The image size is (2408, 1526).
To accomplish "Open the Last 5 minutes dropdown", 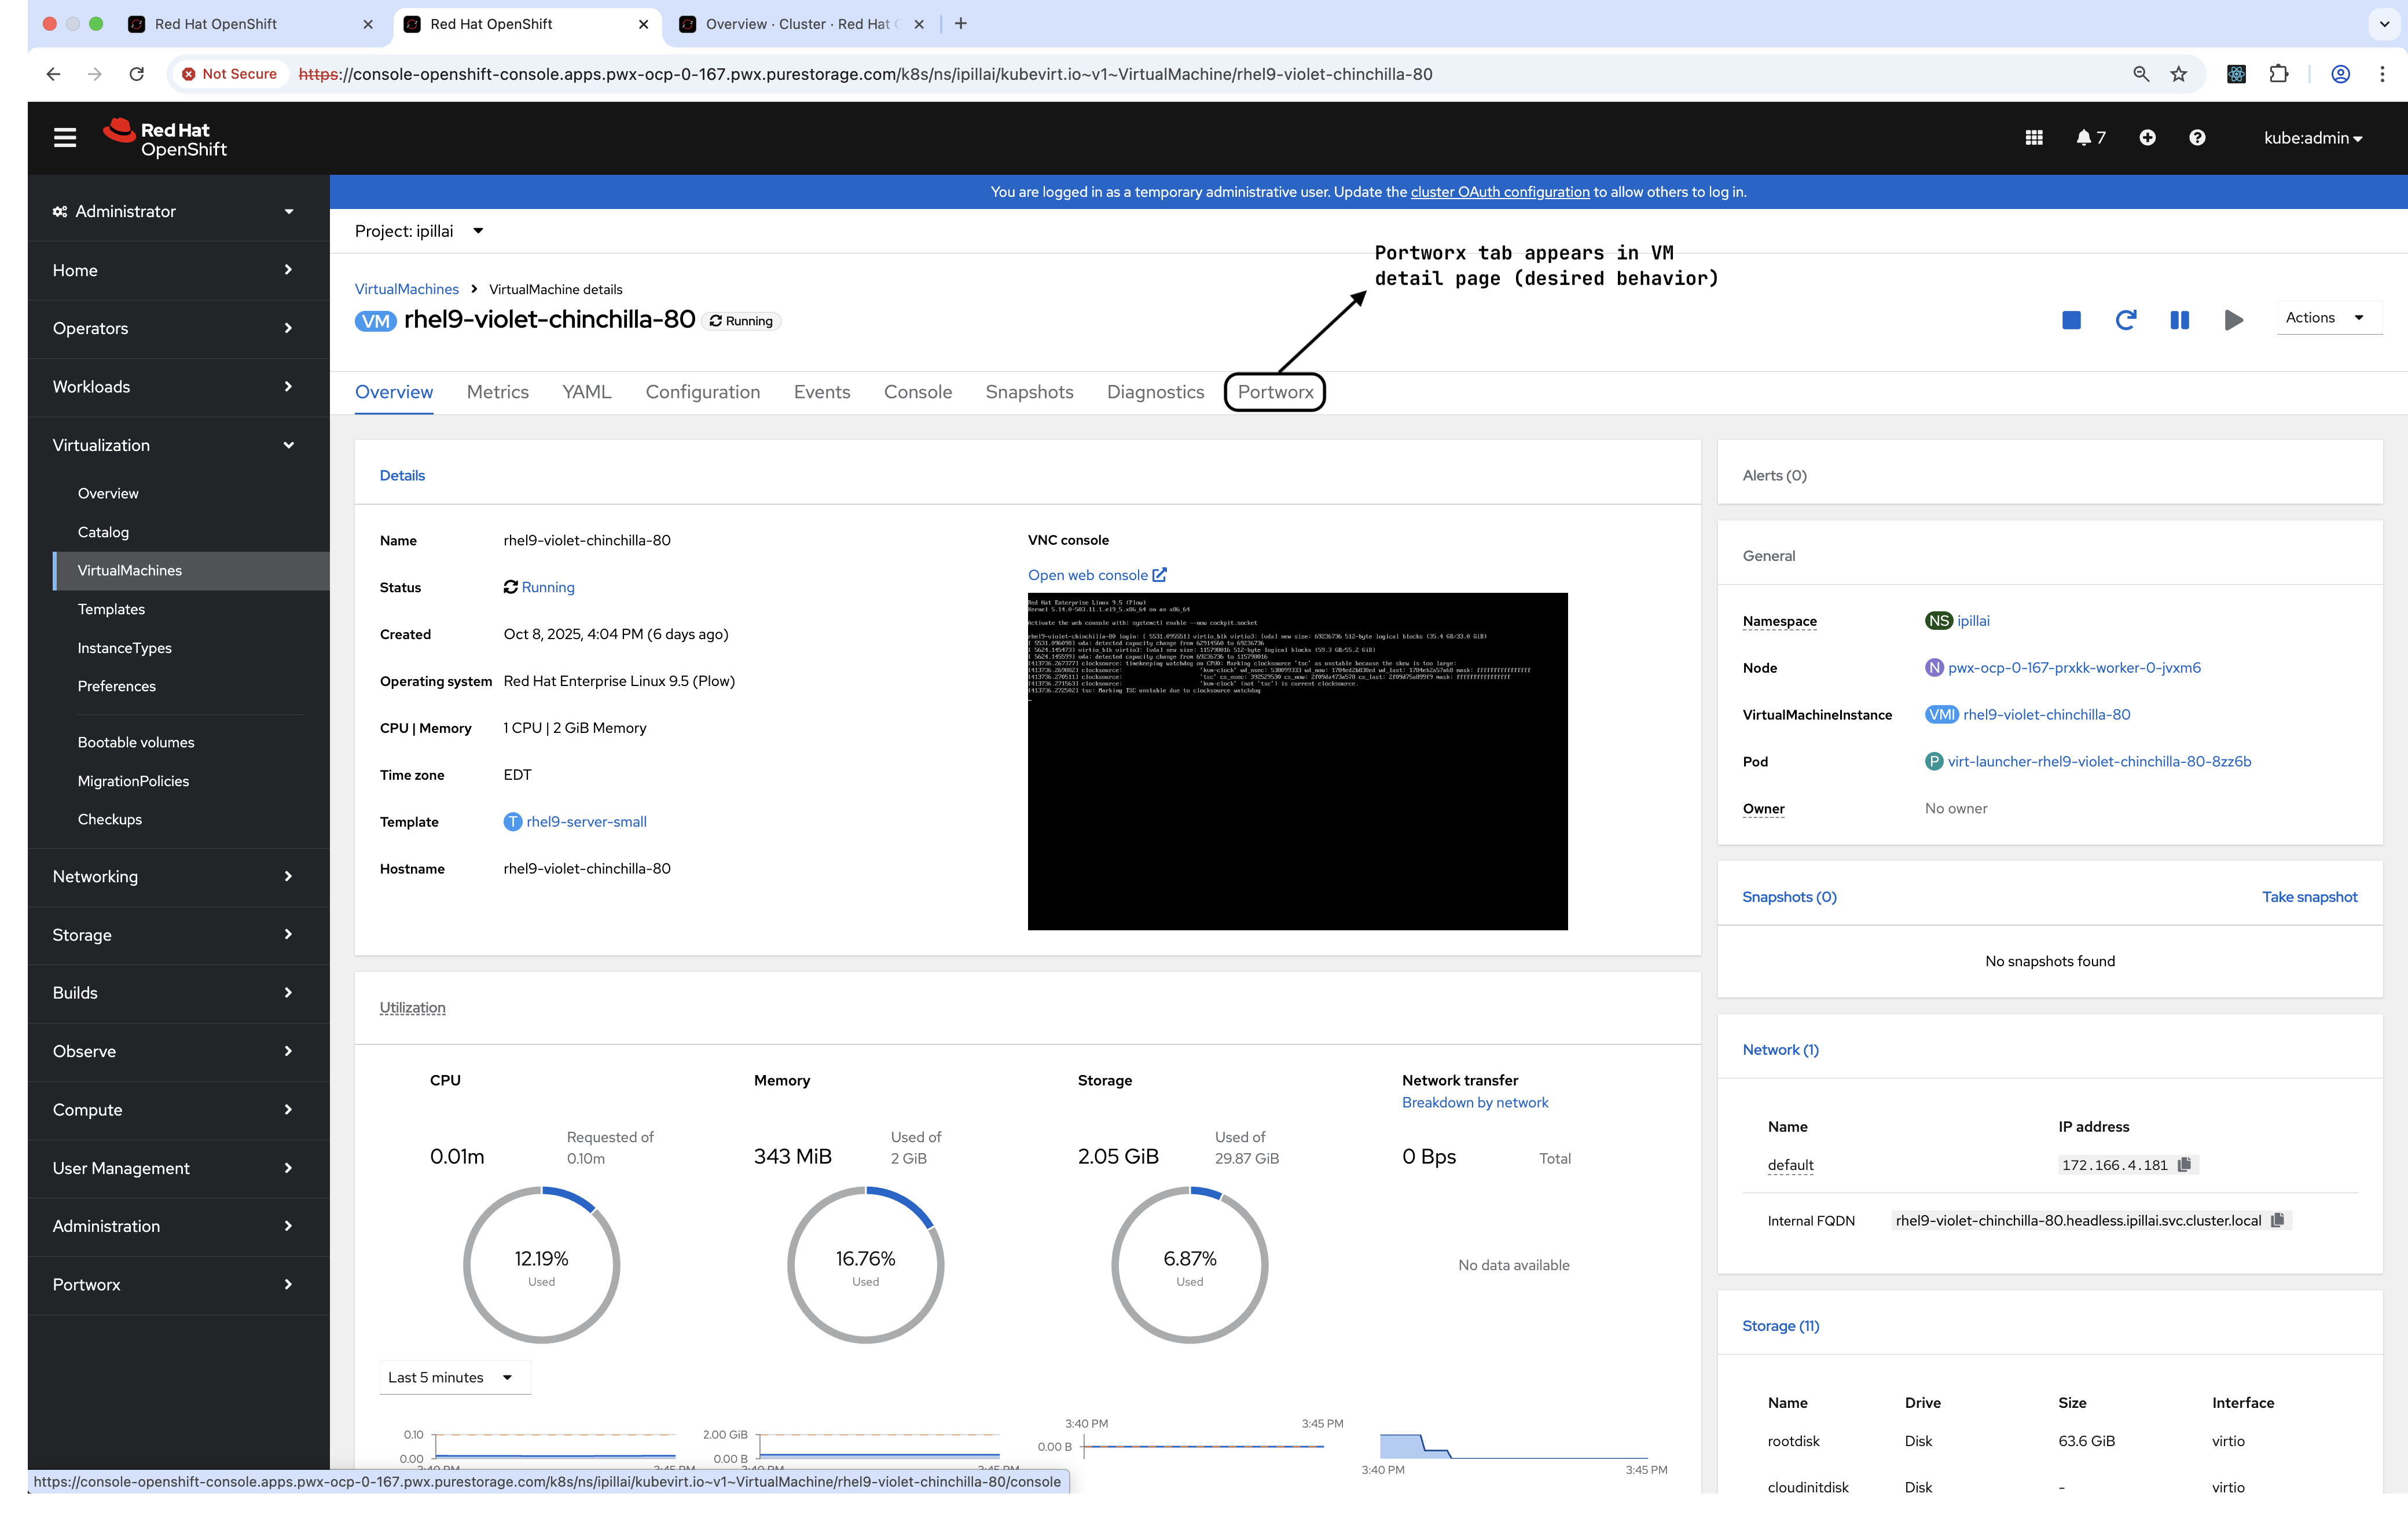I will 452,1377.
